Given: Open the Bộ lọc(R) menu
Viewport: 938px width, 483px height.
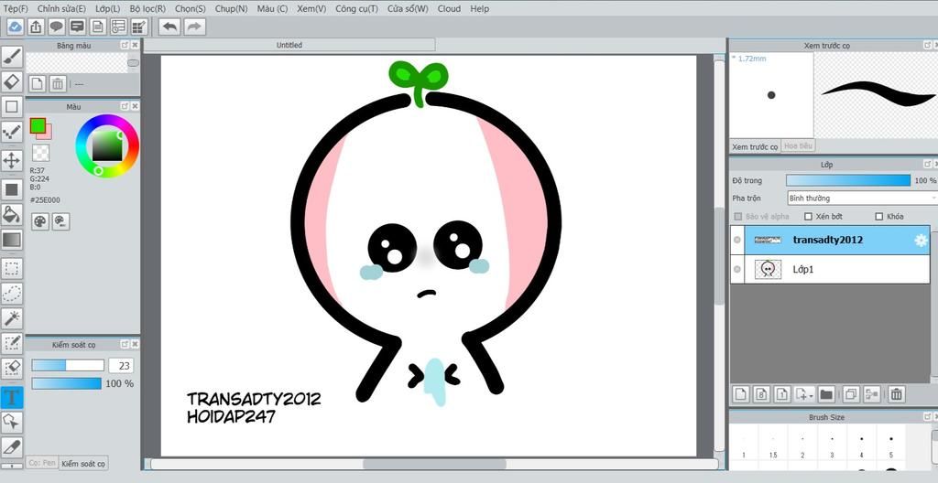Looking at the screenshot, I should pos(147,8).
